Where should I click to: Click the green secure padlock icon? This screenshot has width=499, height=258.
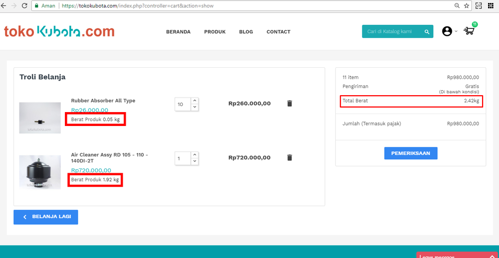click(36, 5)
